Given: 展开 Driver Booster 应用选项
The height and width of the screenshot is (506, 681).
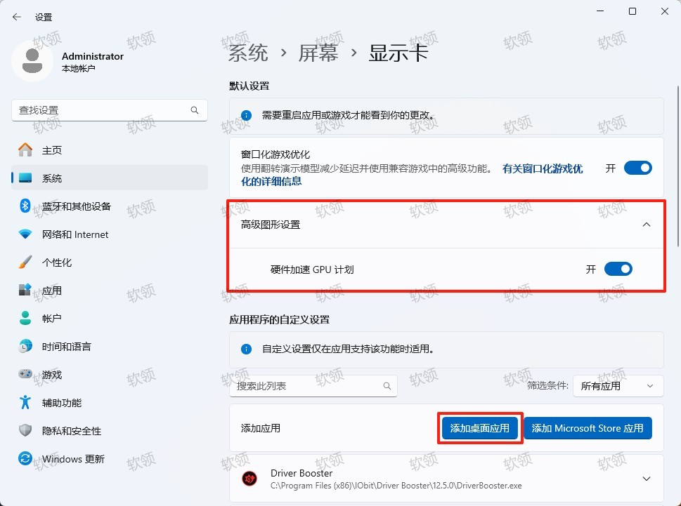Looking at the screenshot, I should [x=646, y=478].
